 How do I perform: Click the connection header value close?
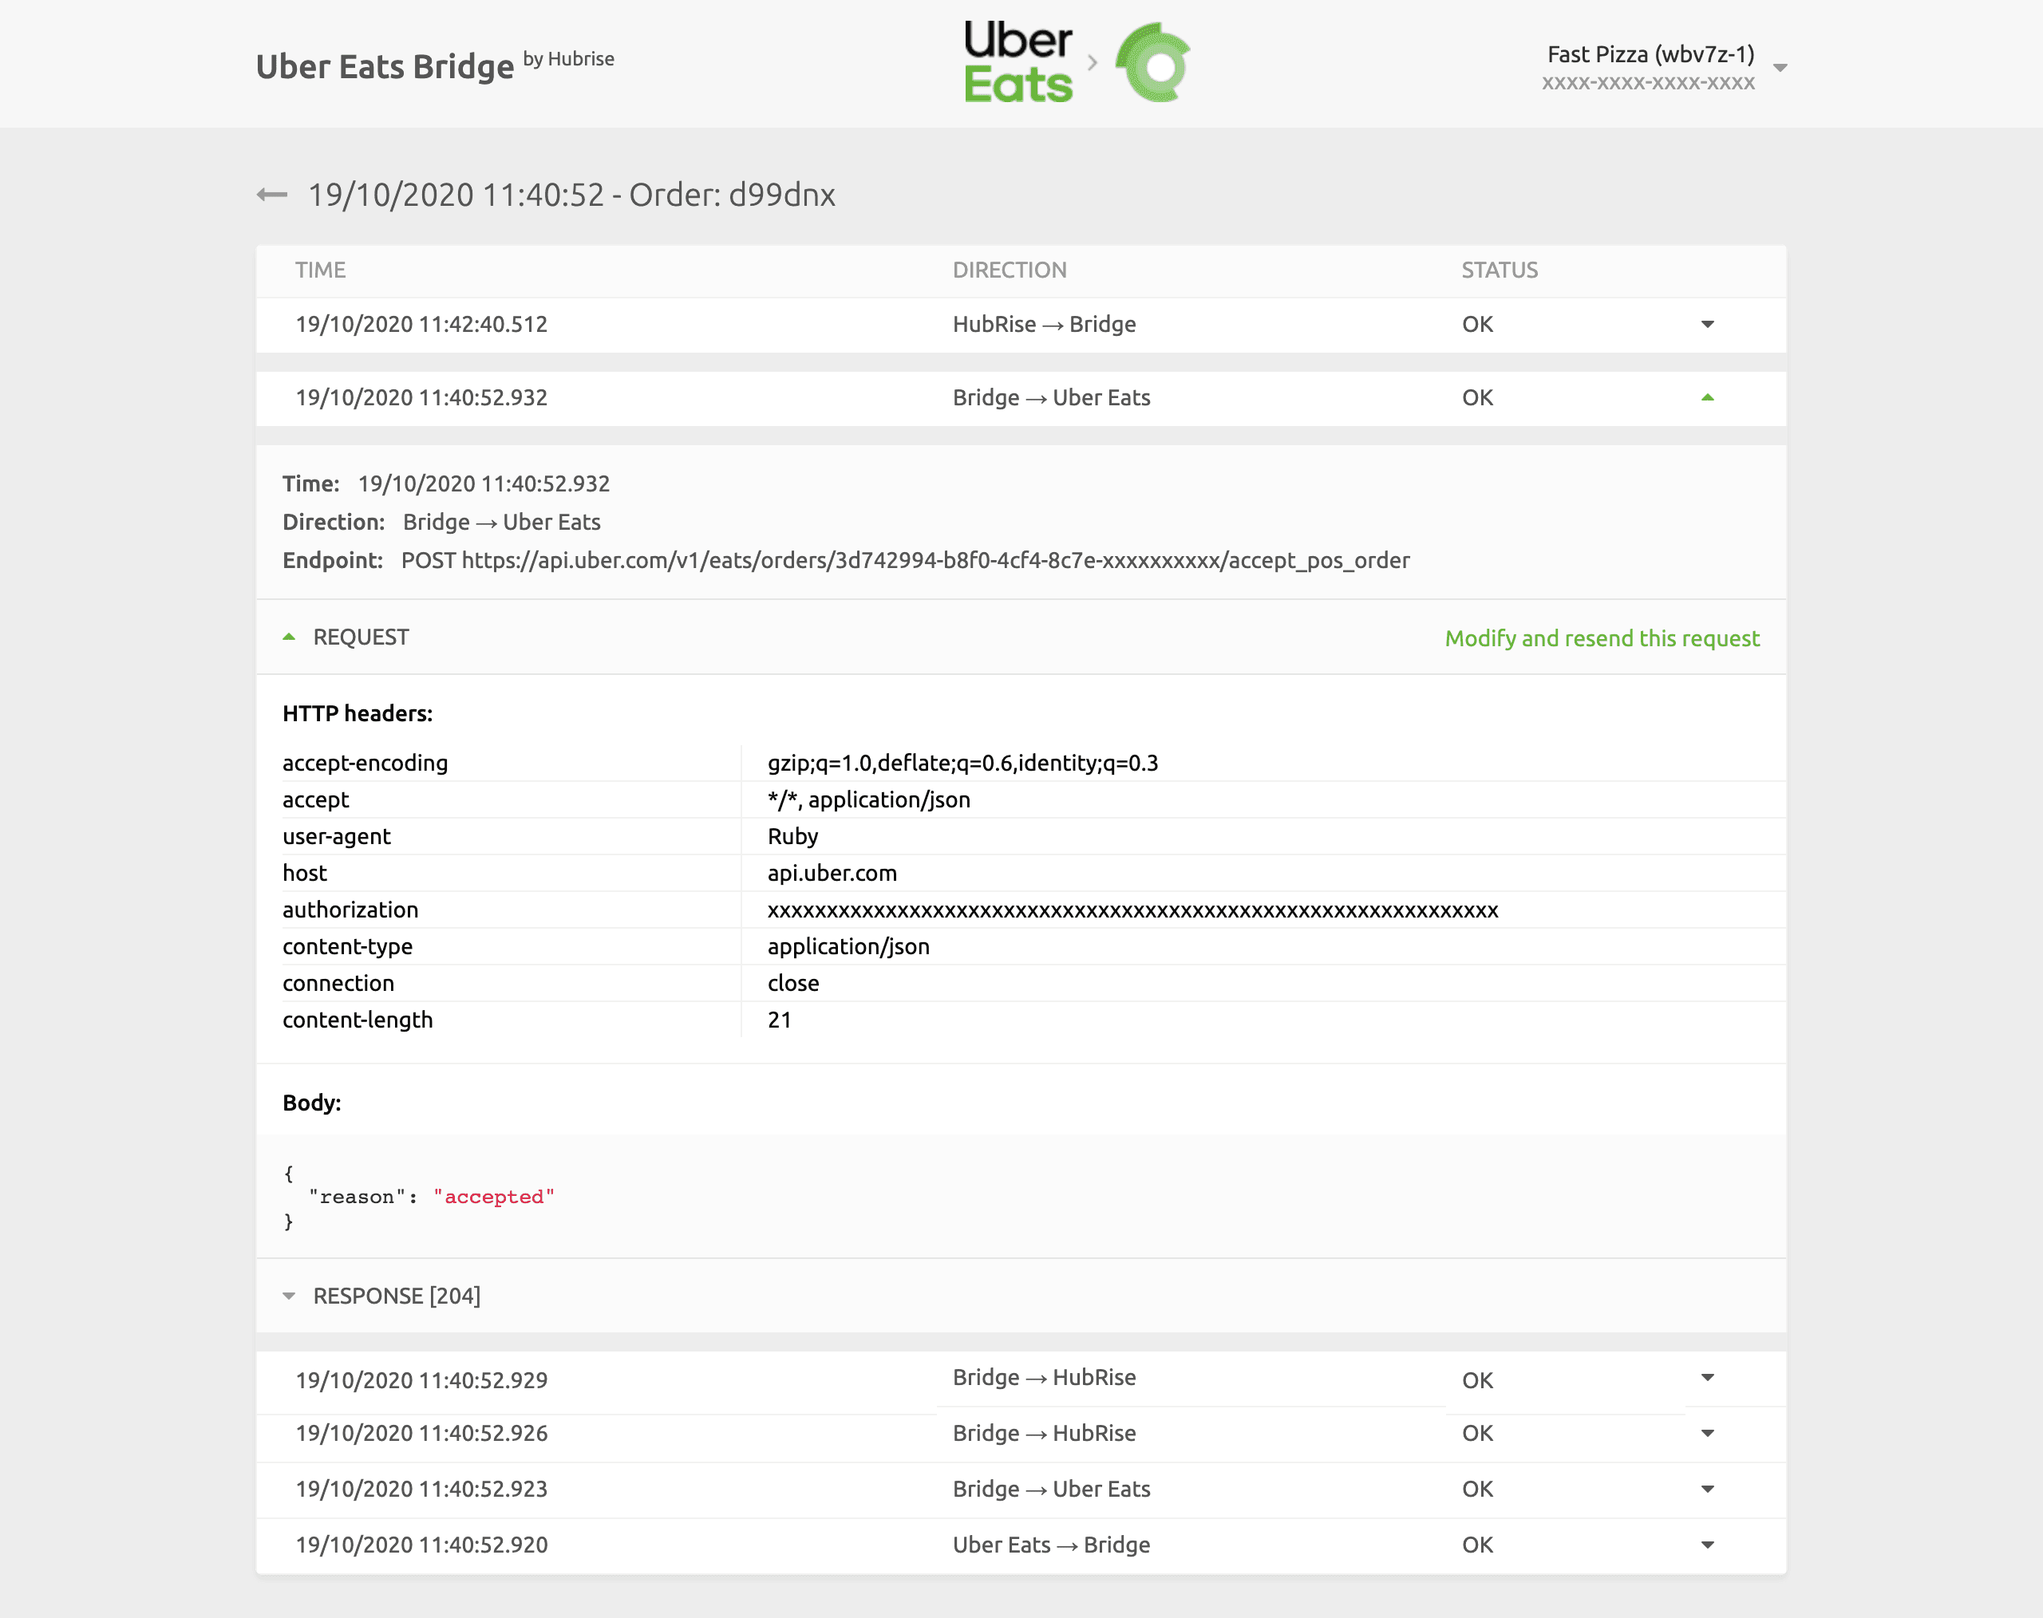point(793,983)
